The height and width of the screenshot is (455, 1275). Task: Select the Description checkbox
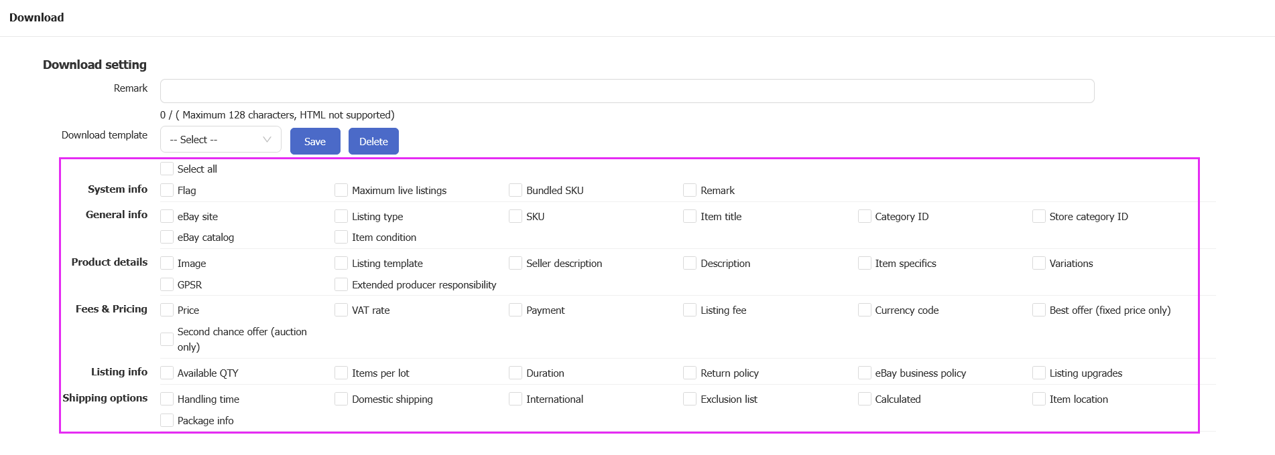[x=690, y=263]
